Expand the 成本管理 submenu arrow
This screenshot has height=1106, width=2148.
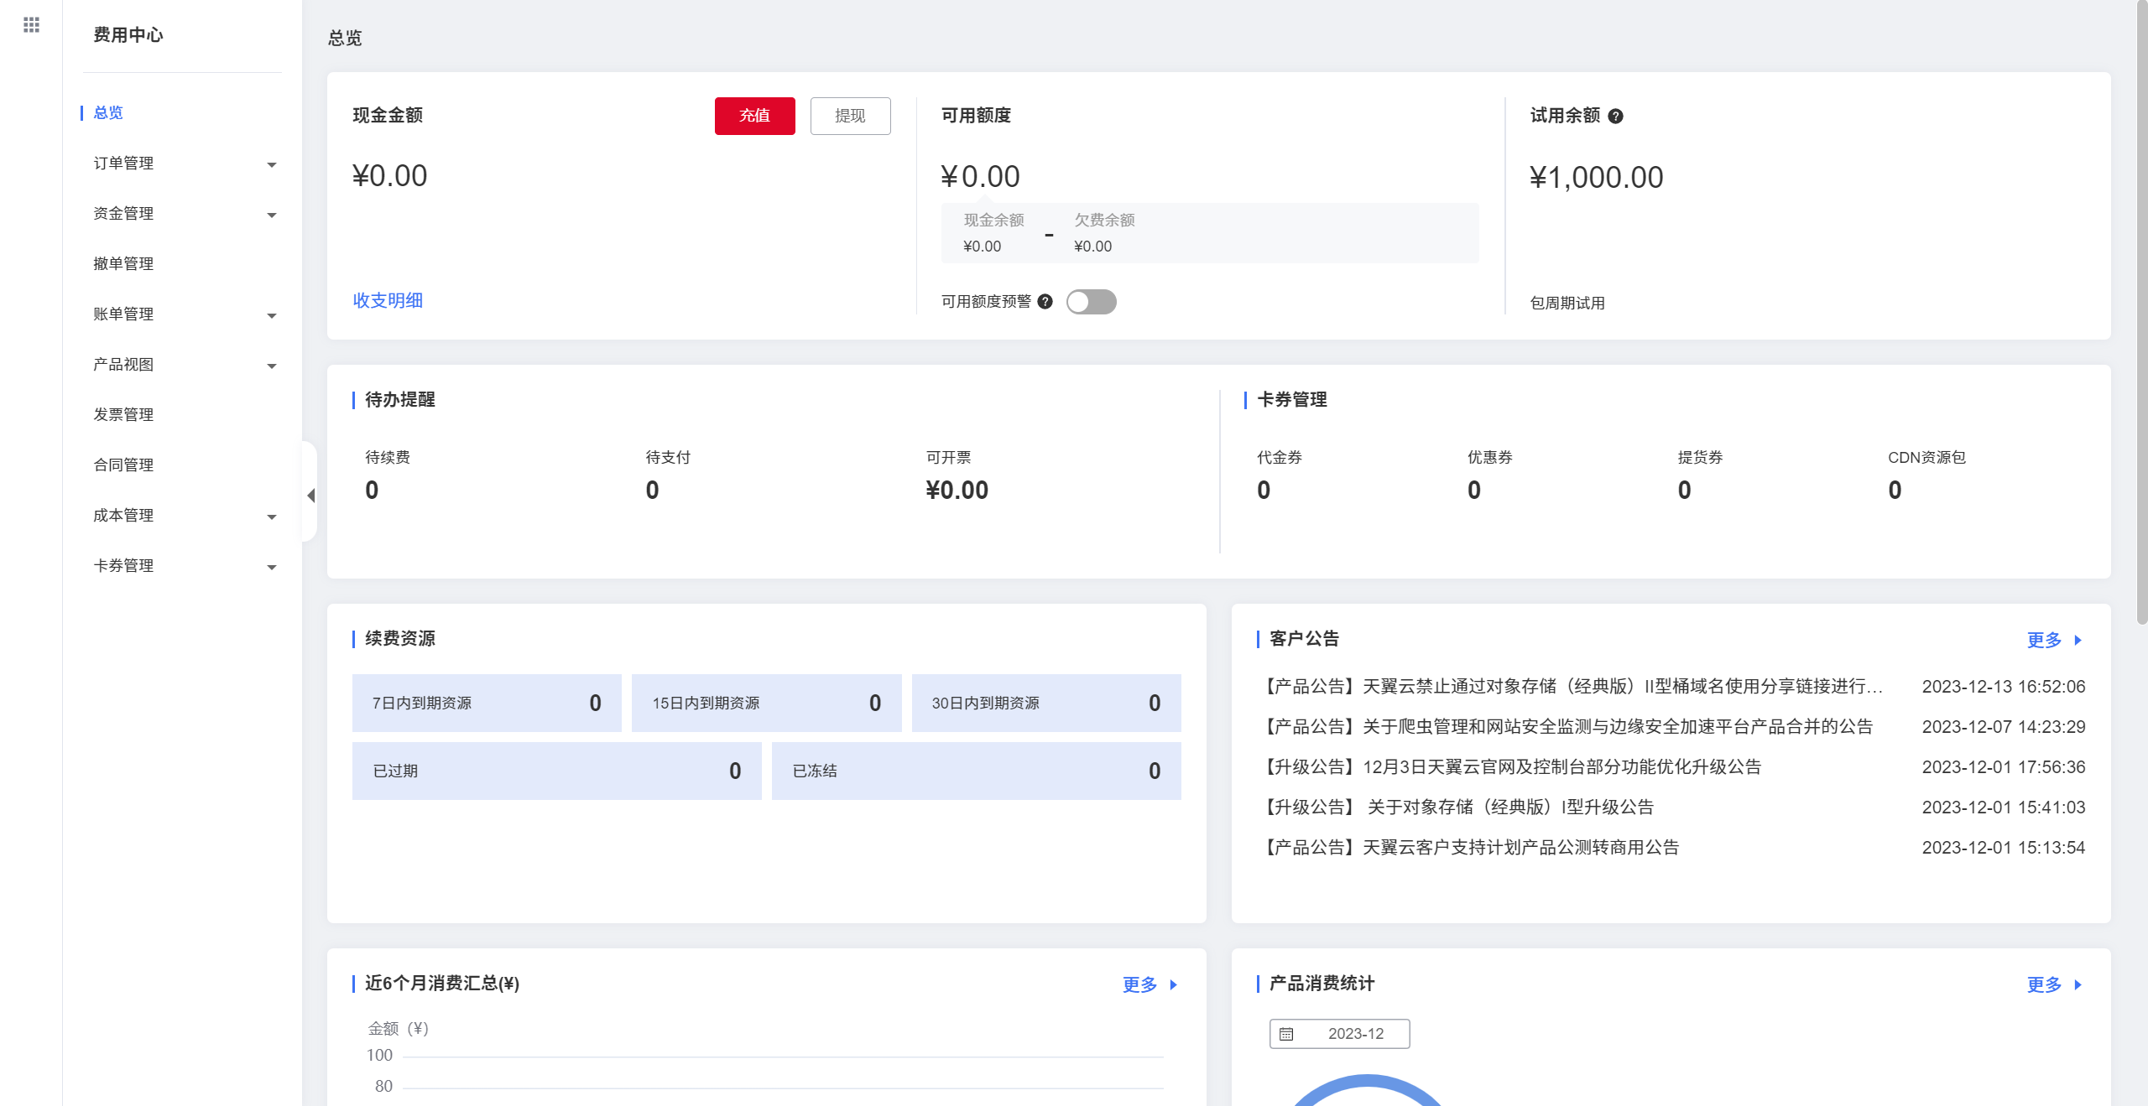pos(271,517)
